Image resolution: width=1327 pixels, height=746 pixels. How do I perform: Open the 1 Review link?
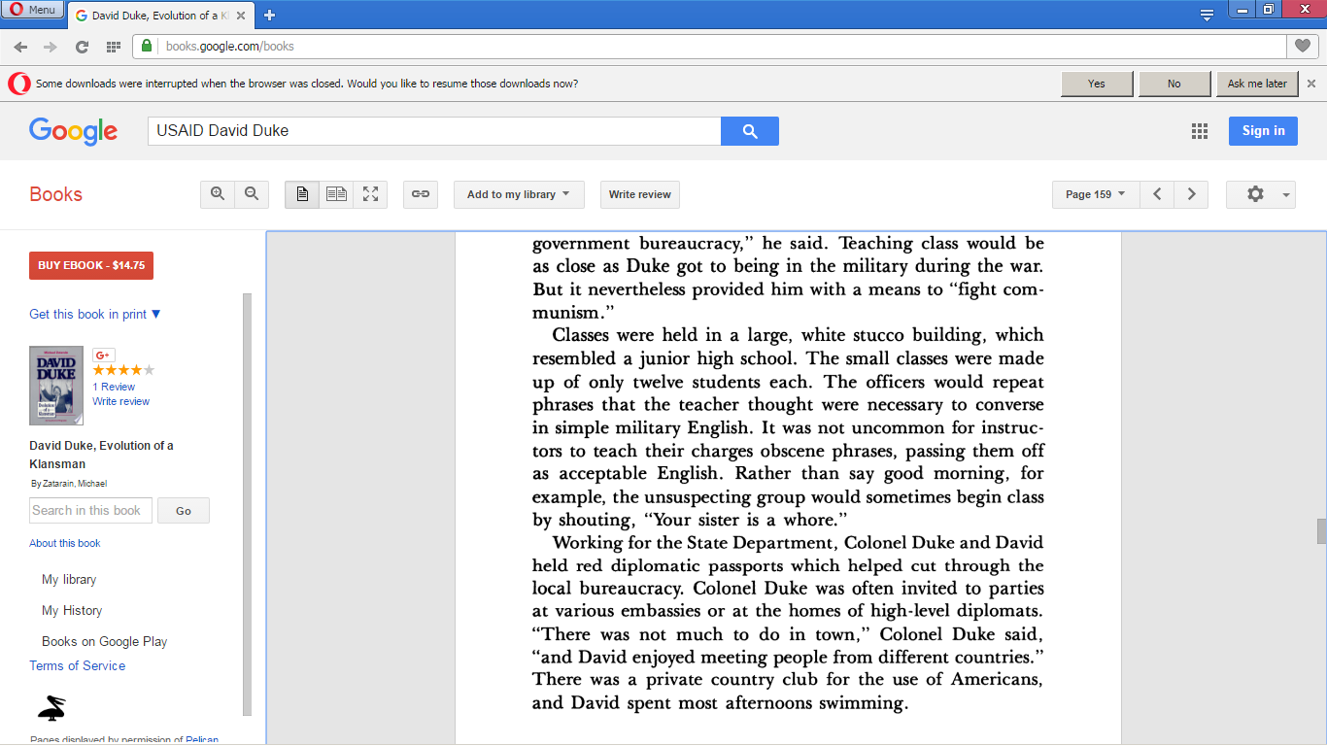click(114, 387)
